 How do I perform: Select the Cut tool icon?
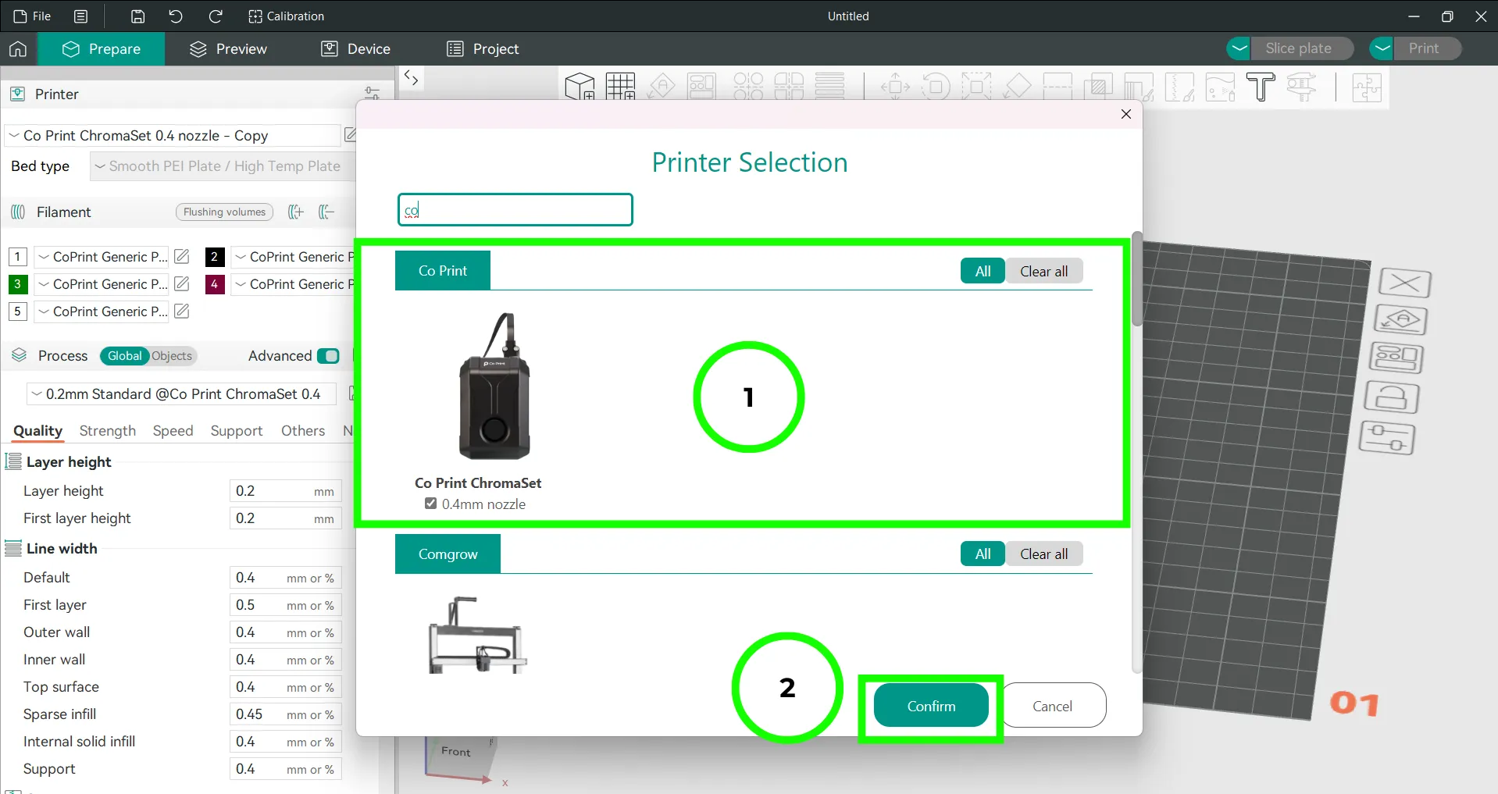point(1058,86)
